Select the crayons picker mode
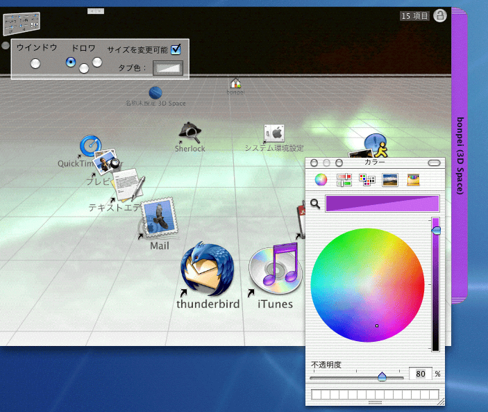Image resolution: width=488 pixels, height=412 pixels. coord(413,180)
